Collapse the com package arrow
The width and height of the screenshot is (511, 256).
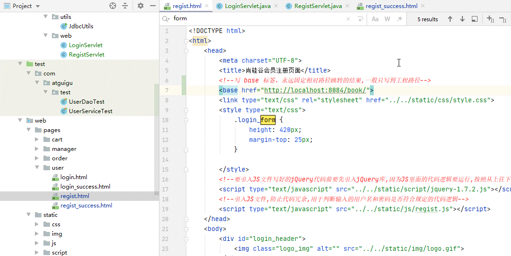point(29,73)
